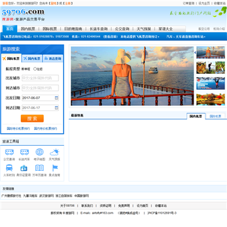
Task: Open the 公交查询 bus icon in toolbox
Action: tap(9, 152)
